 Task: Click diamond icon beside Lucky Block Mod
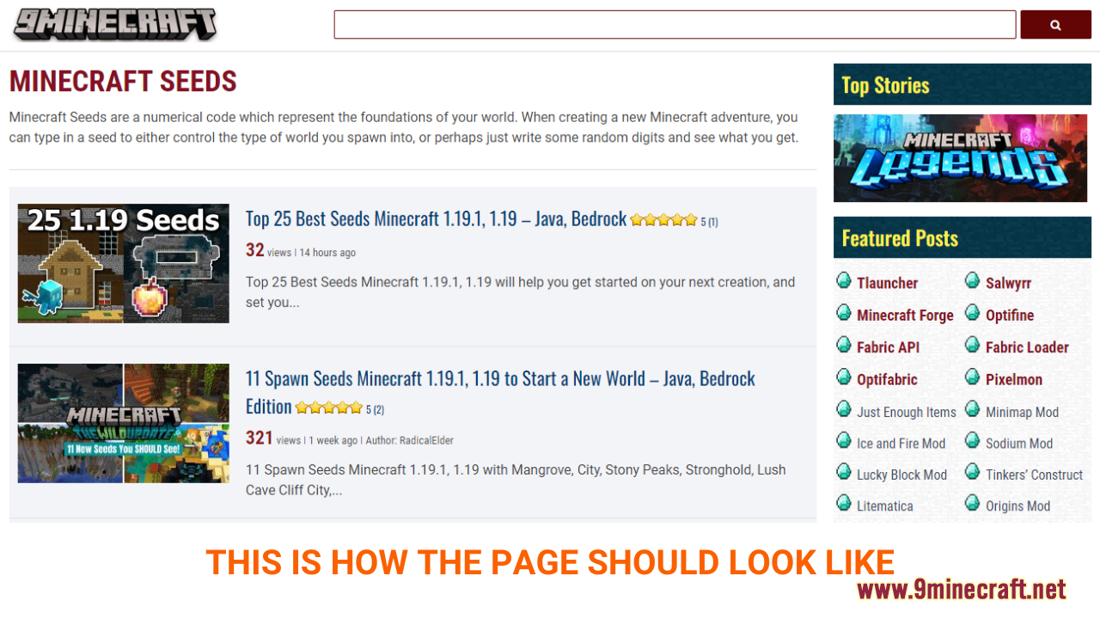coord(844,472)
